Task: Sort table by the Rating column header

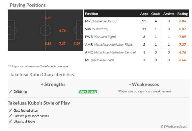Action: click(x=183, y=14)
